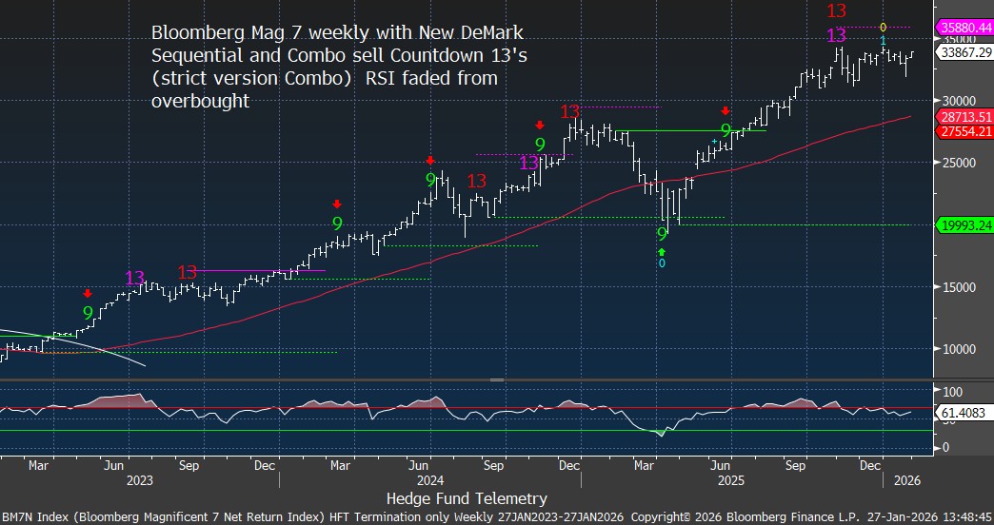Click the divider handle between price and RSI panels
The height and width of the screenshot is (525, 994).
495,379
